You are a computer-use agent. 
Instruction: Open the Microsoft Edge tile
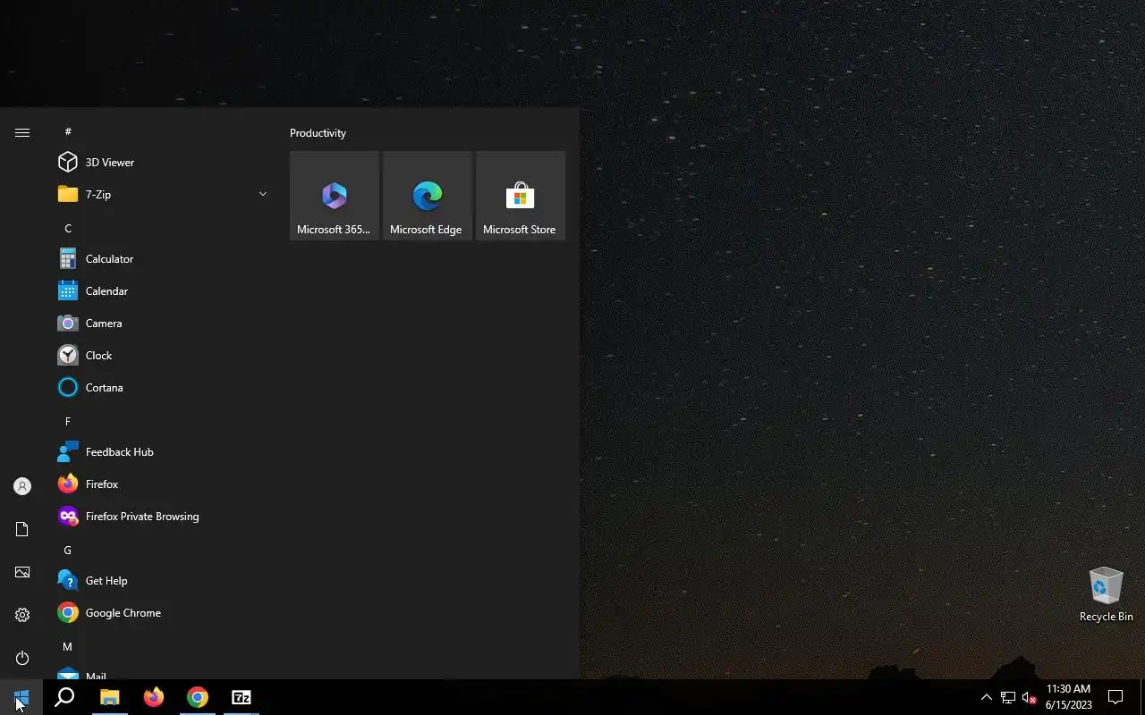(428, 196)
